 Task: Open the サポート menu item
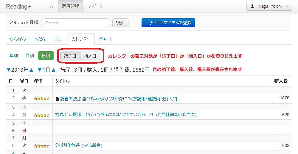pos(95,6)
